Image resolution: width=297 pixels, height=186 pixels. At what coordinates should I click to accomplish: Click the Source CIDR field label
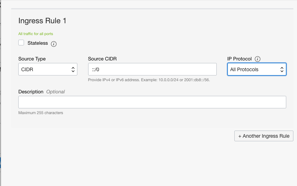tap(102, 59)
